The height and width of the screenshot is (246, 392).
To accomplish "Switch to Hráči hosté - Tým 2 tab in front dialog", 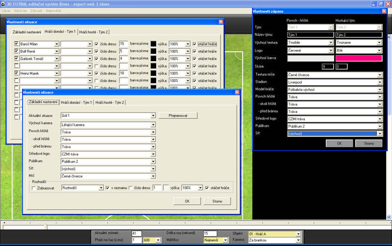I will click(x=110, y=103).
